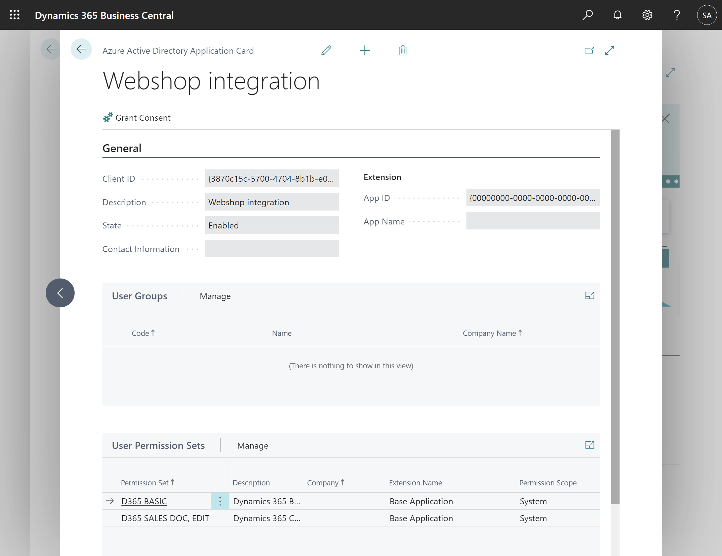Screen dimensions: 722x556
Task: Click the Azure Active Directory Application Card caption
Action: pyautogui.click(x=178, y=51)
